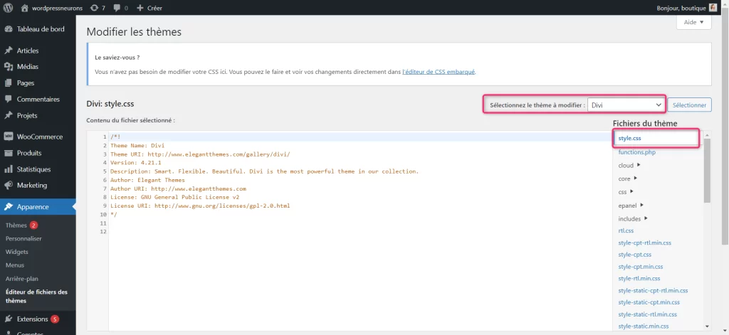729x335 pixels.
Task: Open functions.php in theme files list
Action: 636,152
